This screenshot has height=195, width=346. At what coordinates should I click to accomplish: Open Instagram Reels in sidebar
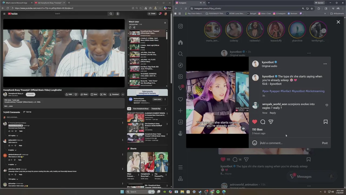pos(180,76)
